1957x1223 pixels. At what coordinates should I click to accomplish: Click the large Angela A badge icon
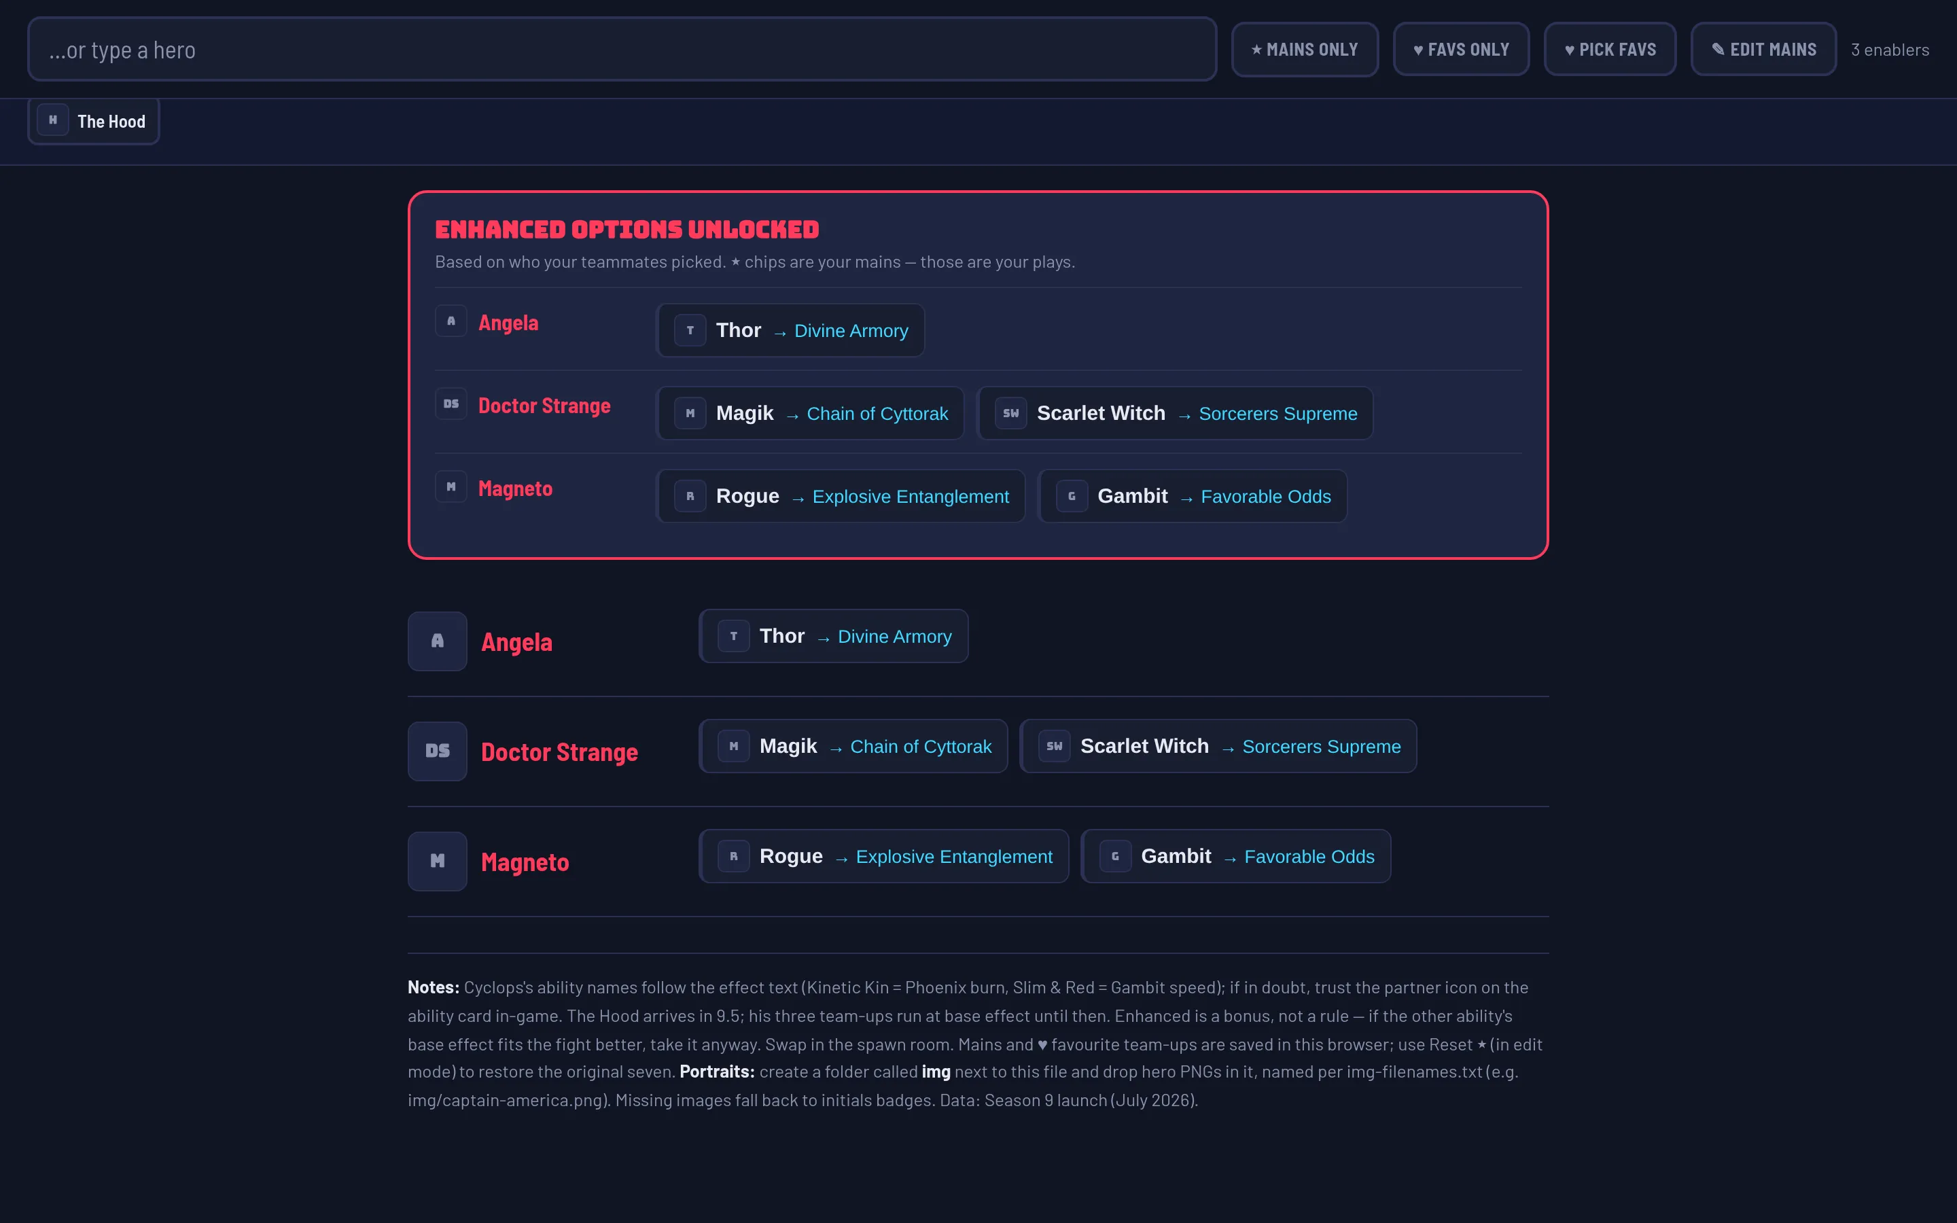(x=438, y=641)
